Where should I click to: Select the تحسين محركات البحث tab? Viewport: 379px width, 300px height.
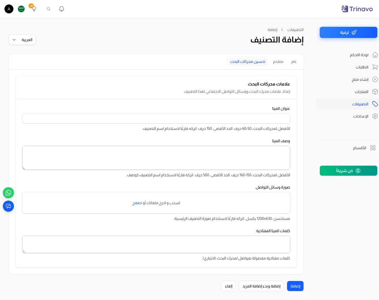click(248, 62)
